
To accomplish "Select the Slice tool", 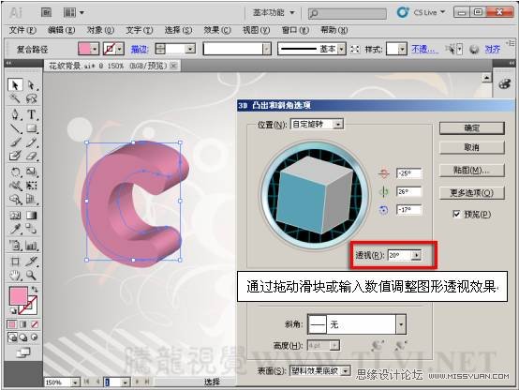I will (32, 262).
